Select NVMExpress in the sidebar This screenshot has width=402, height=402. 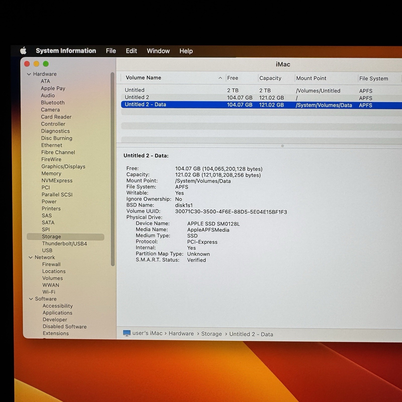tap(57, 180)
